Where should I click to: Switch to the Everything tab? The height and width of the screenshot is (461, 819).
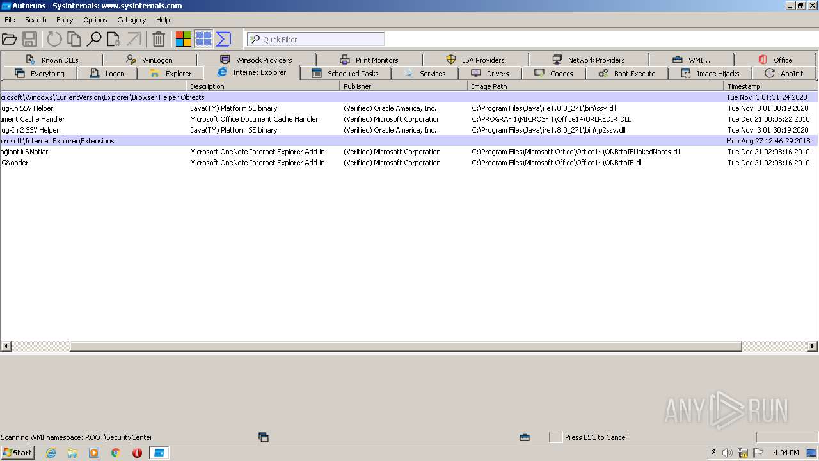(x=40, y=73)
